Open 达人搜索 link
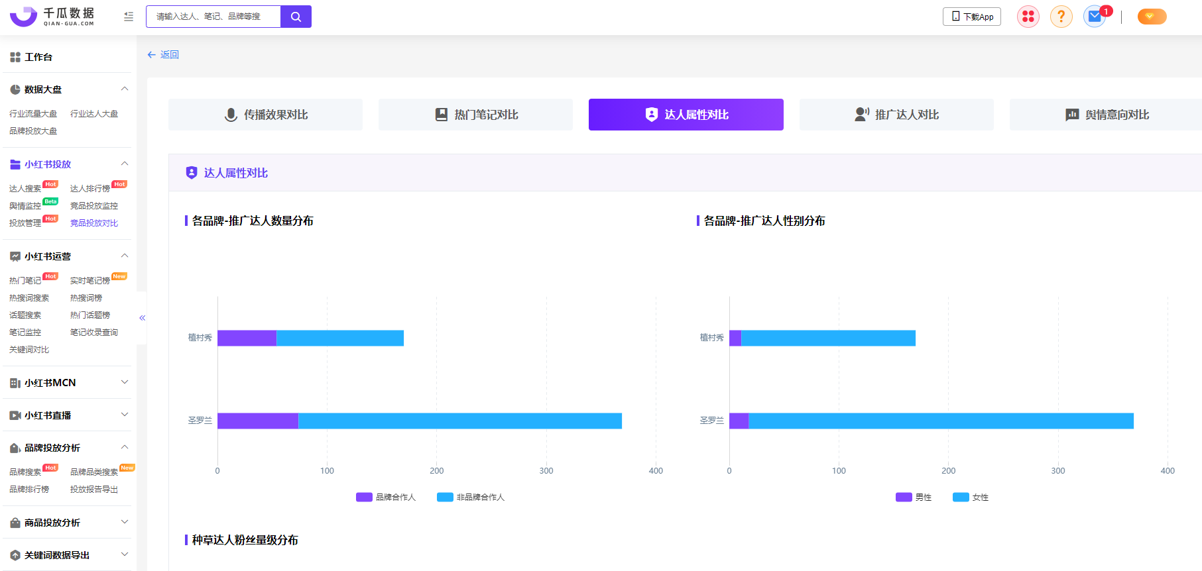The image size is (1202, 571). coord(25,189)
